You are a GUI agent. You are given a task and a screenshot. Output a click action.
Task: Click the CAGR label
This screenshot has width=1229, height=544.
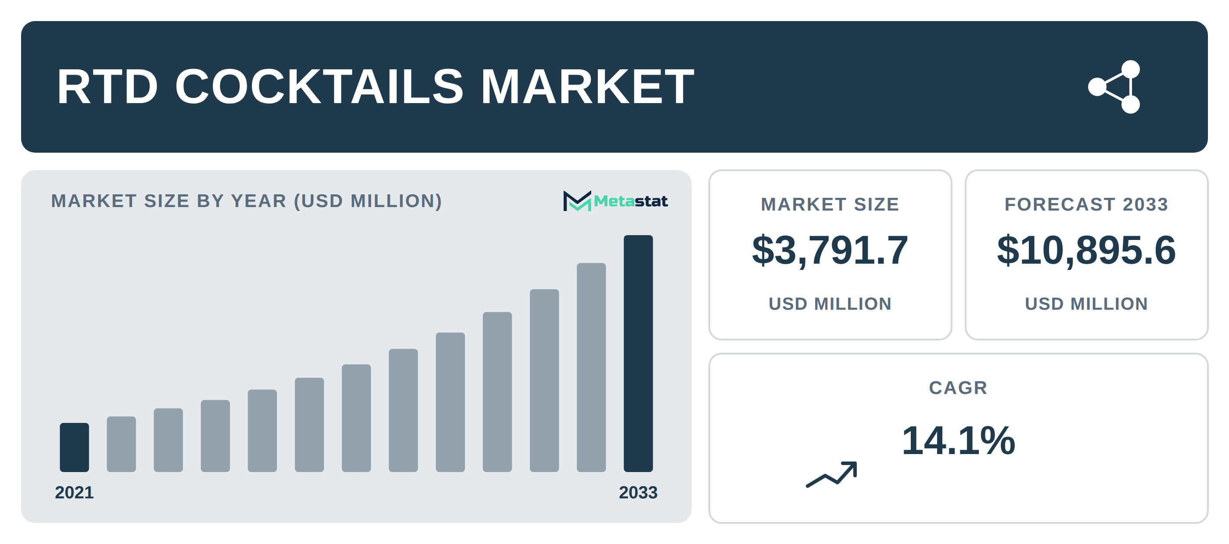point(958,388)
